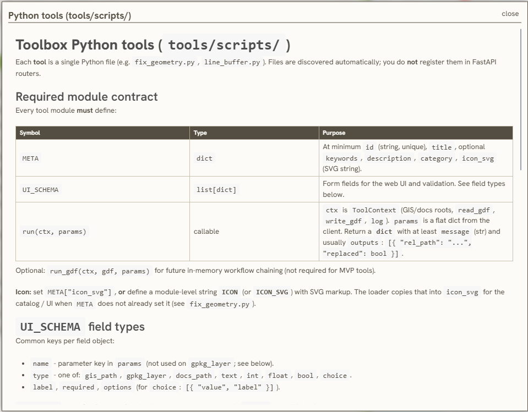Click the 'Every tool module must define:' line
Screen dimensions: 528x412
[66, 111]
